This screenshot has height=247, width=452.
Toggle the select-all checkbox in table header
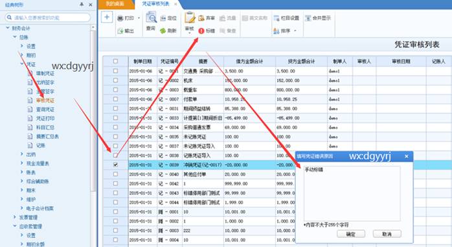pos(116,61)
